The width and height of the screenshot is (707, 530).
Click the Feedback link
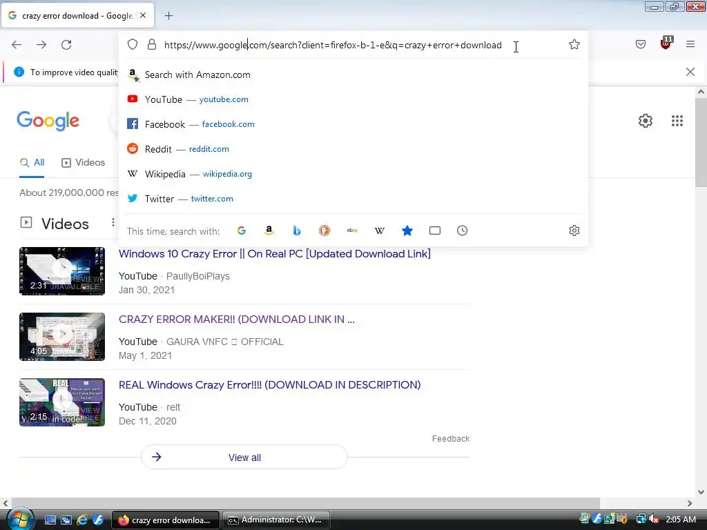point(451,439)
